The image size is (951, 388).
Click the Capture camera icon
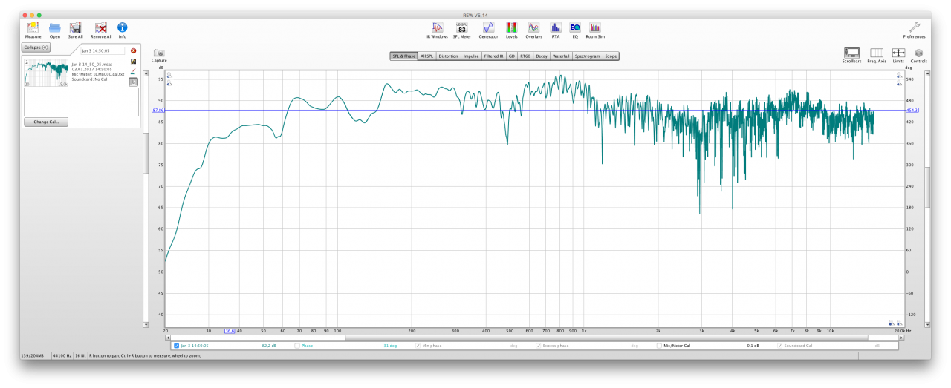159,53
